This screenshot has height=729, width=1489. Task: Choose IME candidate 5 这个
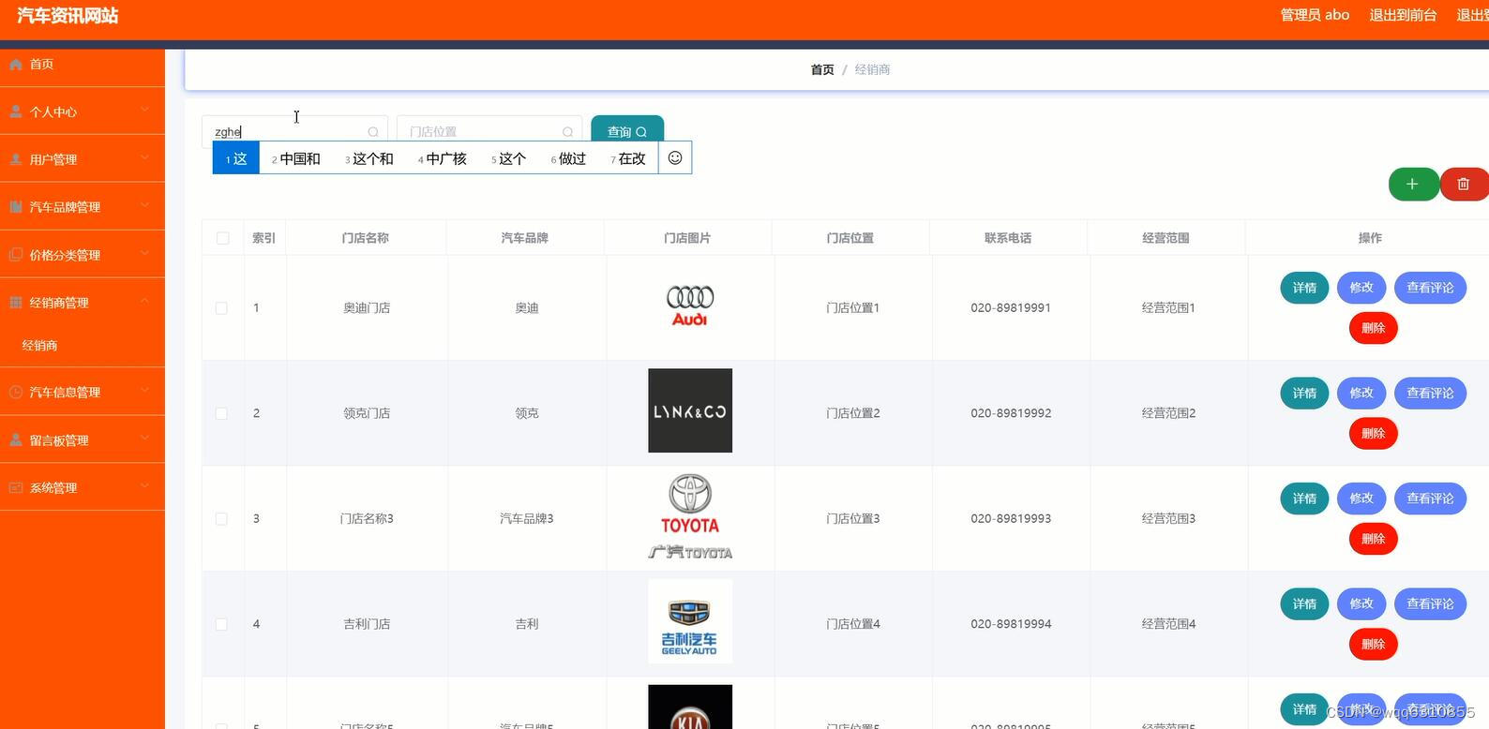click(x=509, y=158)
